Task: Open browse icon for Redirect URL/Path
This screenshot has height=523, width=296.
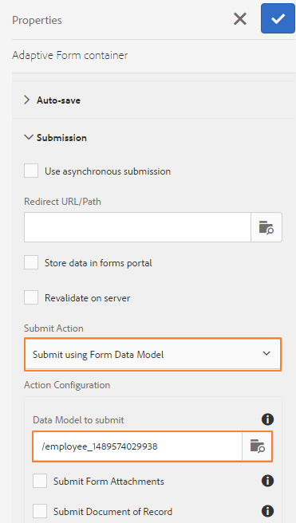Action: tap(266, 227)
